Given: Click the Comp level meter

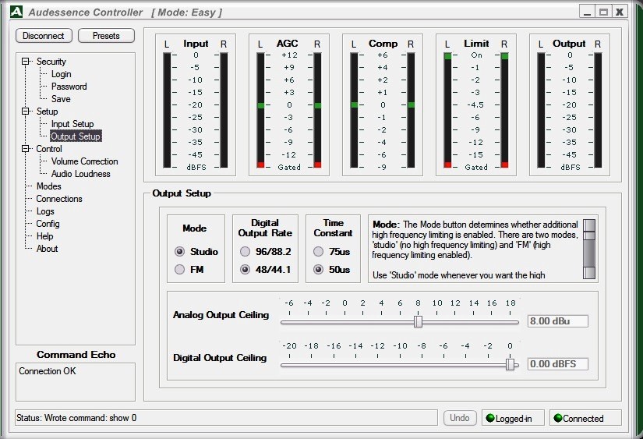Looking at the screenshot, I should click(382, 105).
